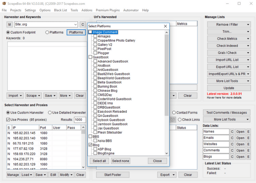
Task: Select the Check Links radio button
Action: click(x=180, y=120)
